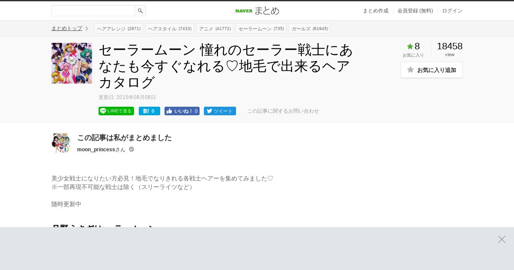Click 18458 view count text

coord(449,46)
